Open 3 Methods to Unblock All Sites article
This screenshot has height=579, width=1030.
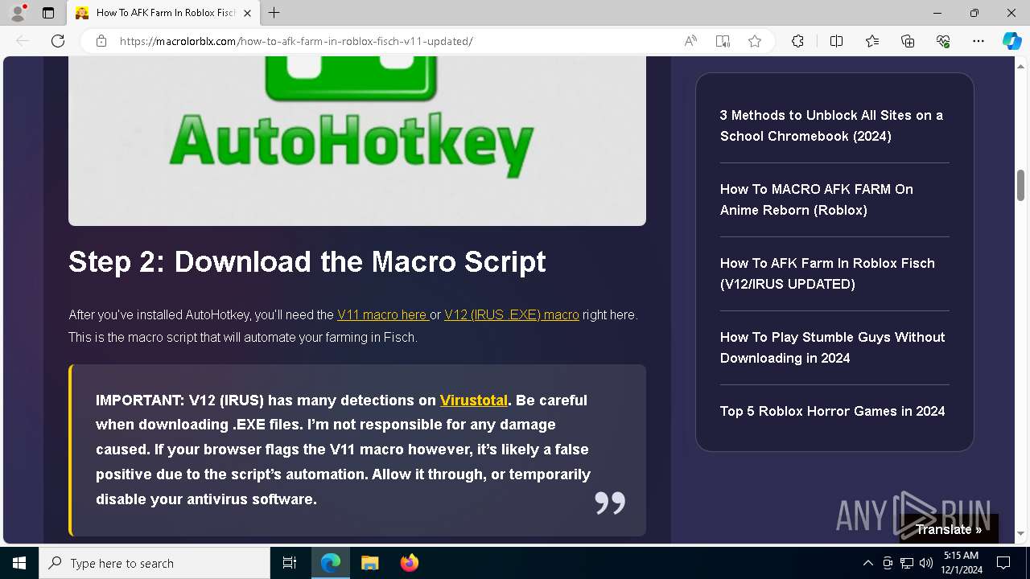pyautogui.click(x=832, y=125)
